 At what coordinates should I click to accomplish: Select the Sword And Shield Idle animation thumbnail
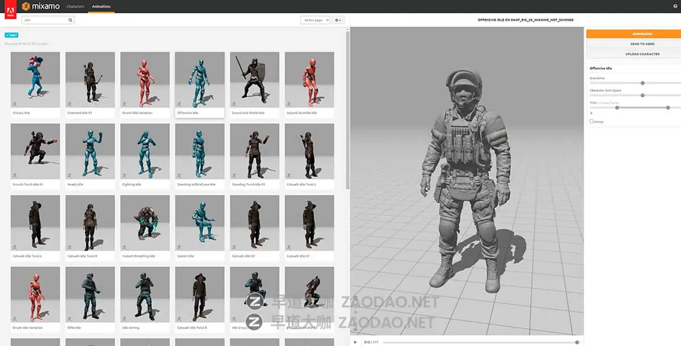tap(254, 79)
